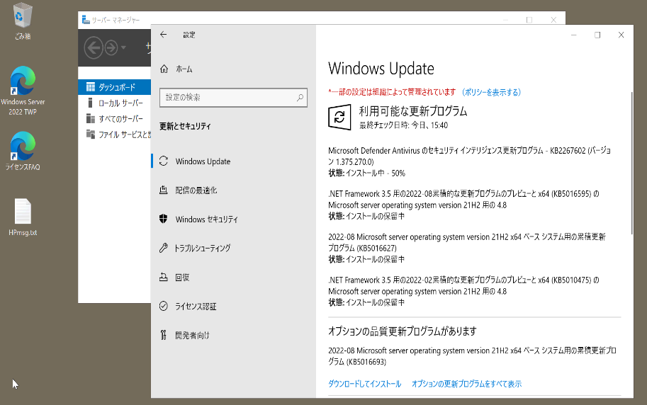Click the 更新とセキュリティ section heading
Viewport: 647px width, 405px height.
click(x=185, y=126)
